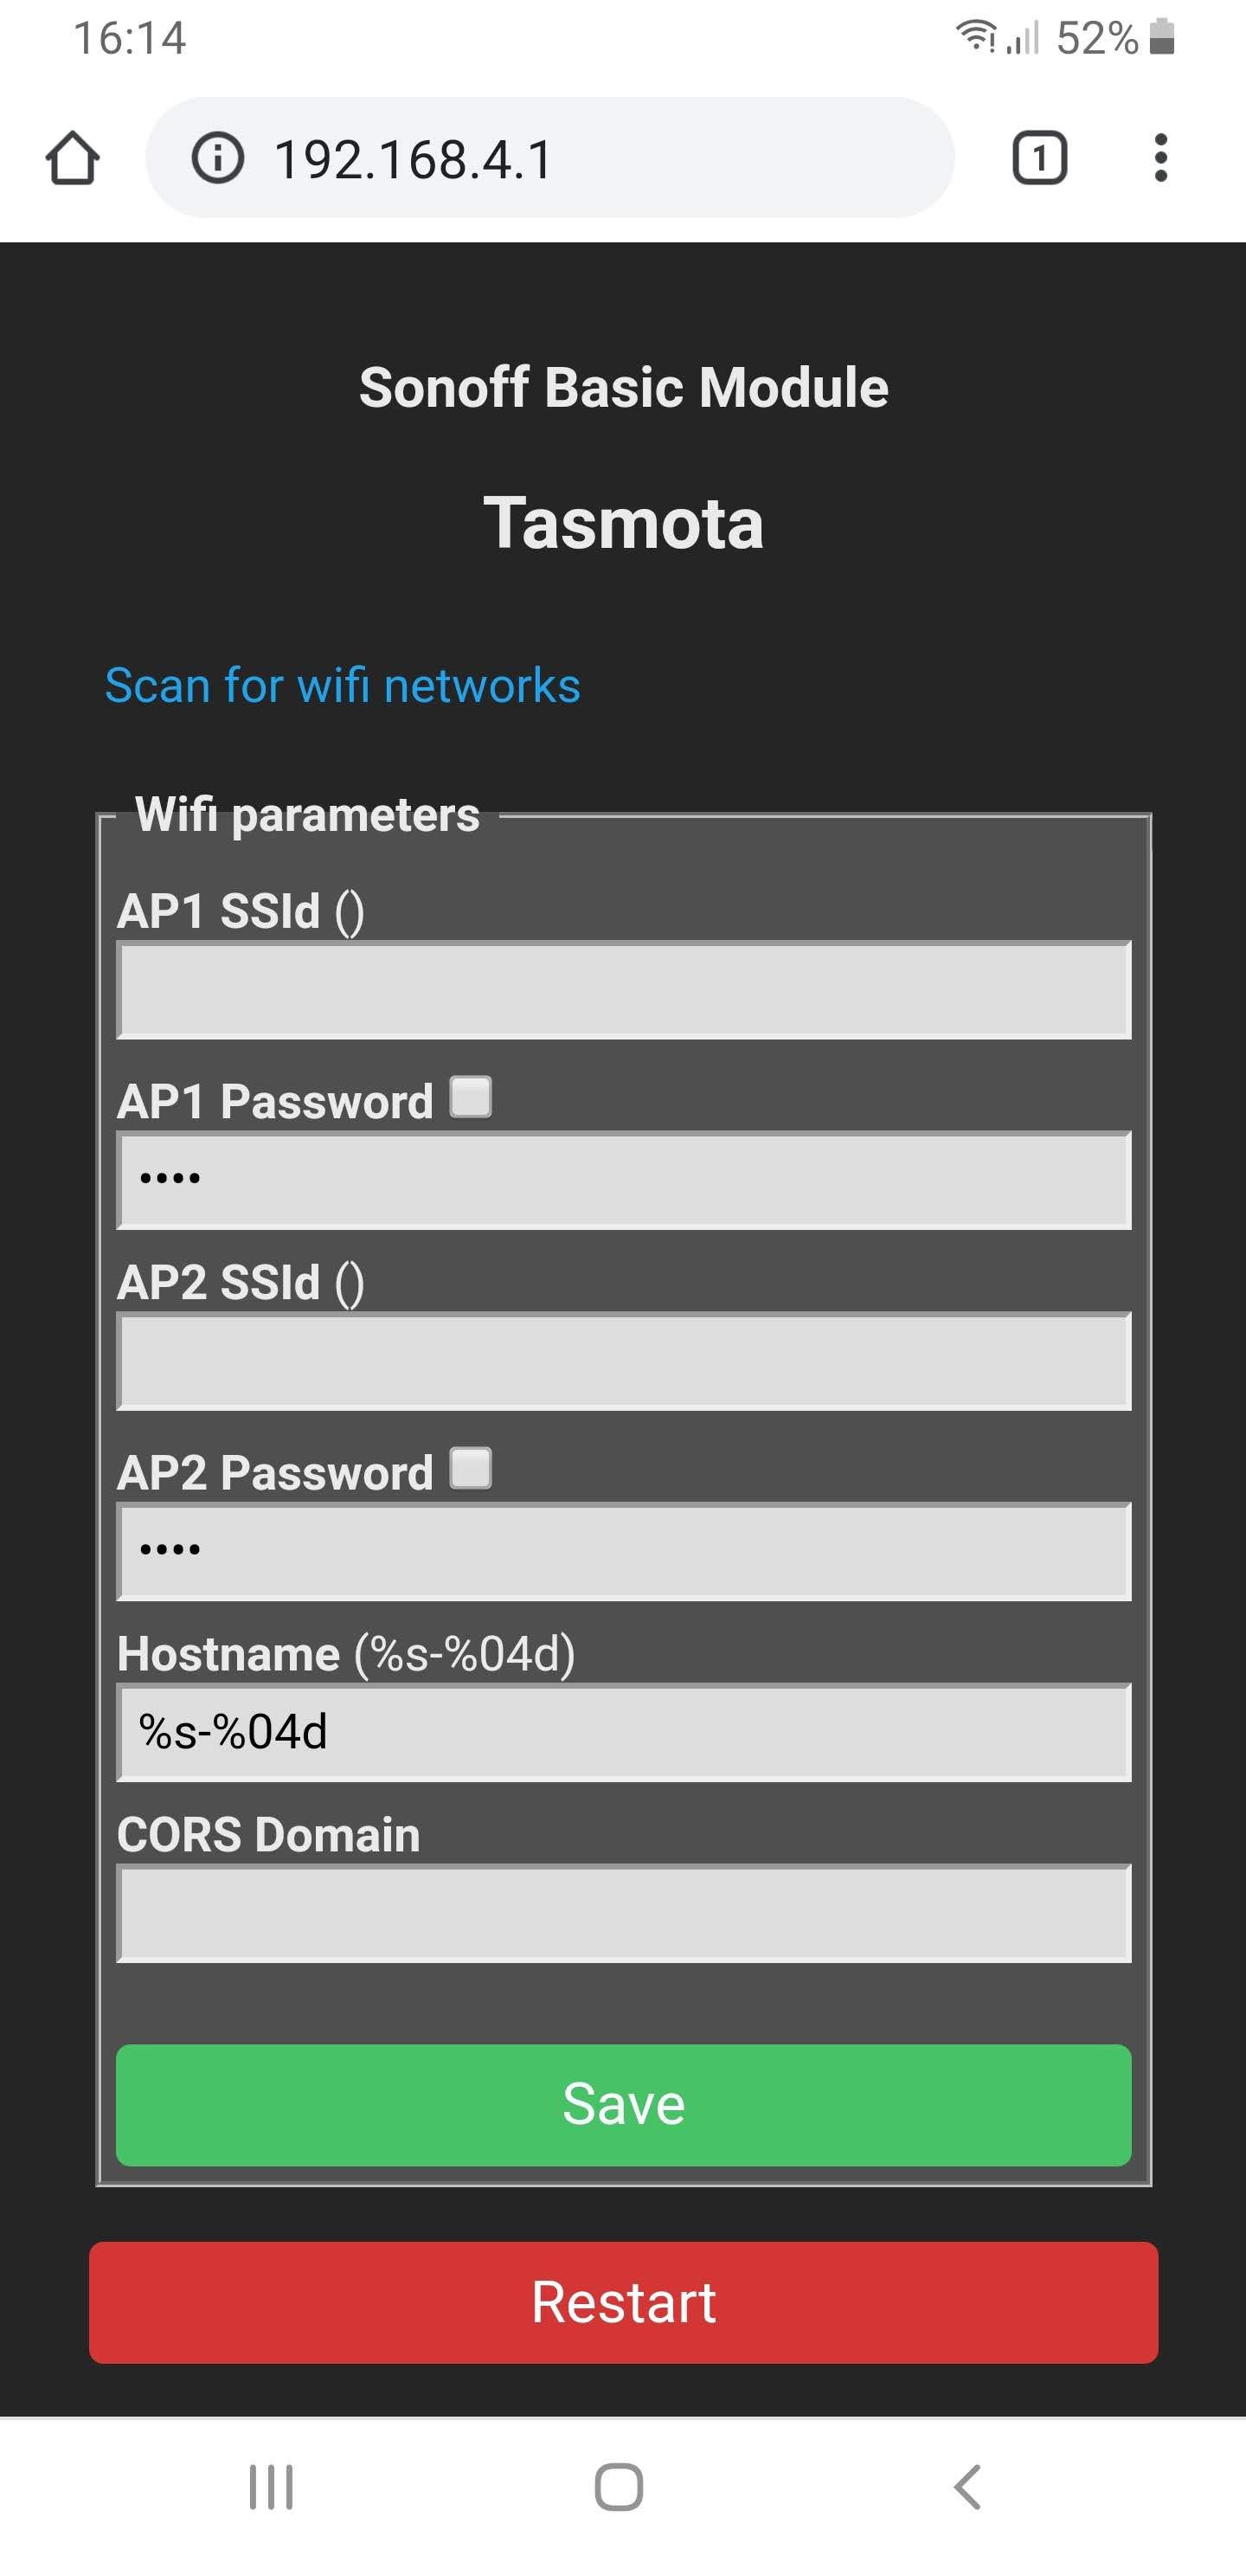Toggle the AP1 Password show checkbox
1246x2562 pixels.
click(471, 1097)
